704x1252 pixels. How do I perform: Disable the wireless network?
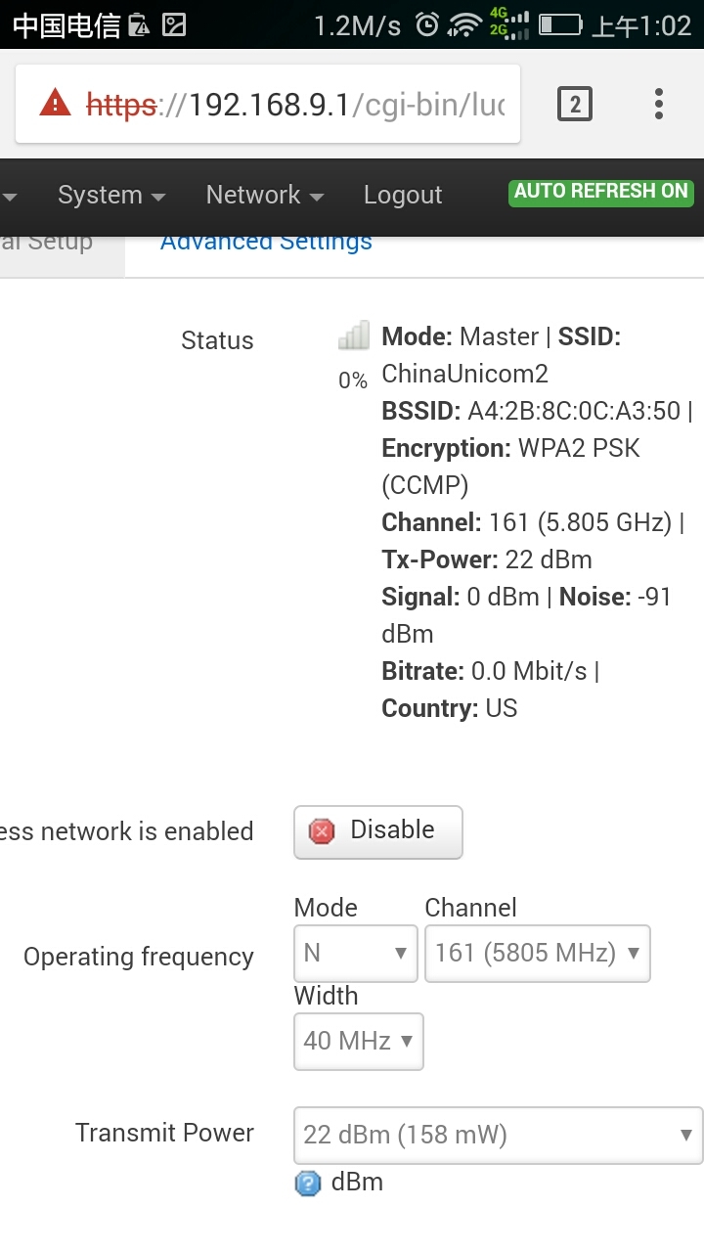tap(377, 830)
